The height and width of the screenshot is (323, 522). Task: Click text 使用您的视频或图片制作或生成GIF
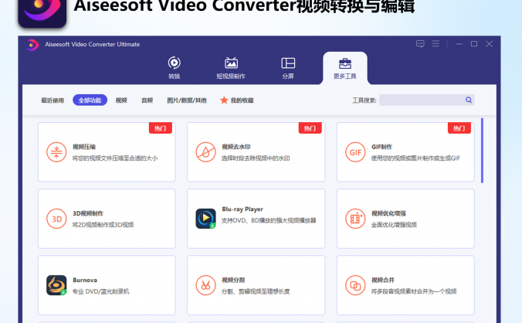415,158
